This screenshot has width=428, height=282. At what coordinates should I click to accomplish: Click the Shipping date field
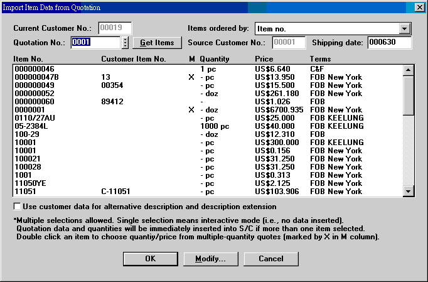coord(388,43)
